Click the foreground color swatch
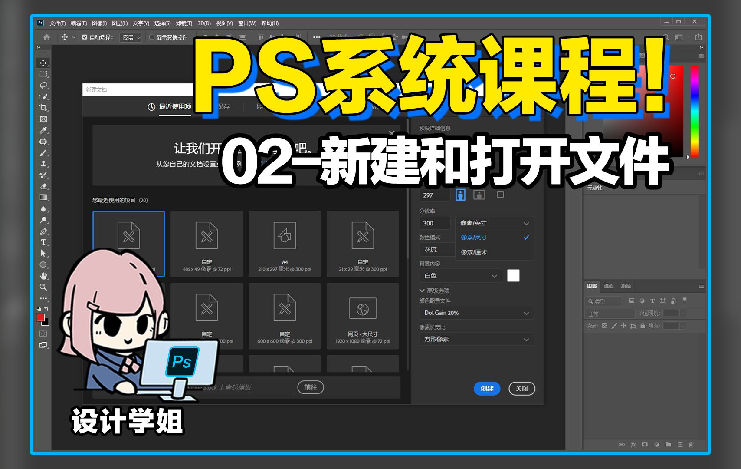 pyautogui.click(x=40, y=317)
